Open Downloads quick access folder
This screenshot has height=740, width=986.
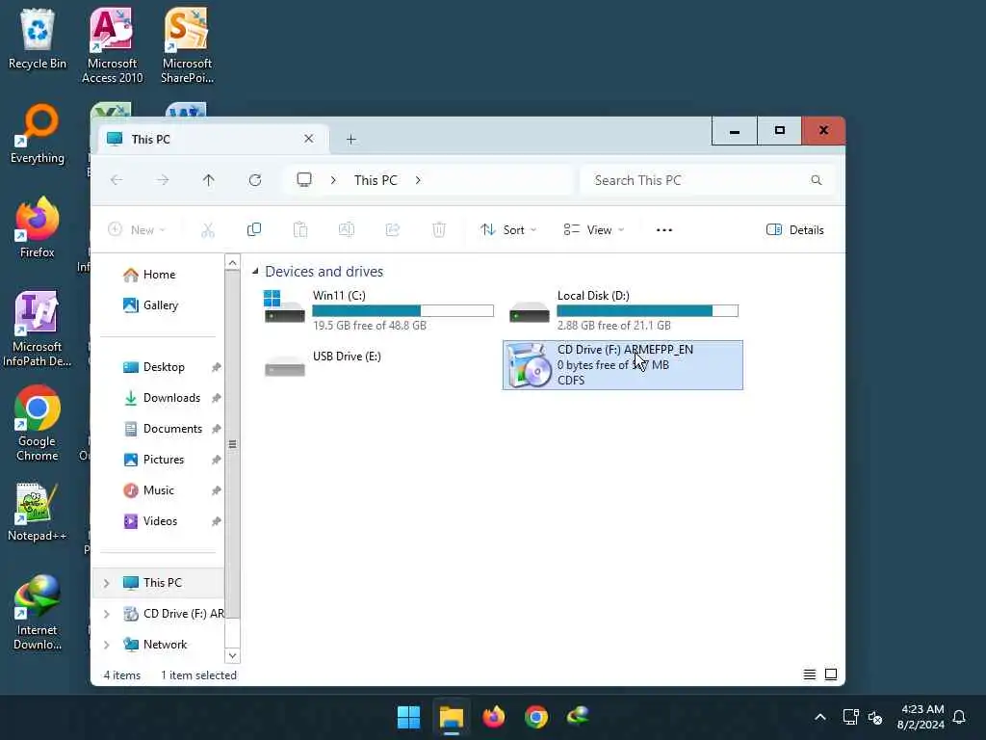click(171, 398)
